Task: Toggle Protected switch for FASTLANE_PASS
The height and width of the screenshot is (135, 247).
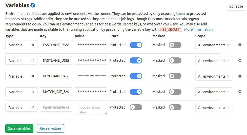Action: [x=136, y=45]
